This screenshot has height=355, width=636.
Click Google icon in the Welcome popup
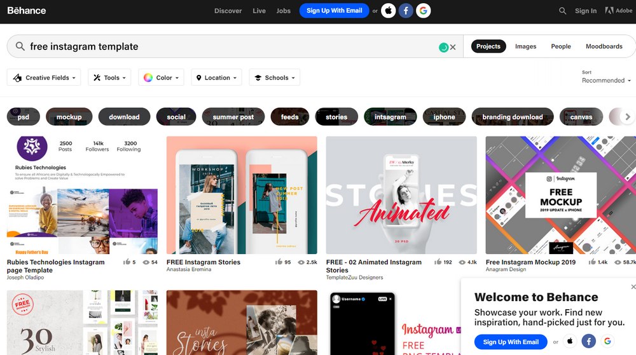607,341
